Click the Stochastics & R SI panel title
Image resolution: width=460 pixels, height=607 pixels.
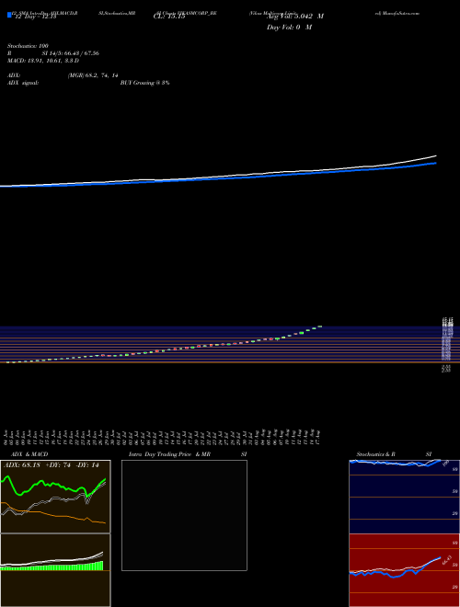[394, 454]
